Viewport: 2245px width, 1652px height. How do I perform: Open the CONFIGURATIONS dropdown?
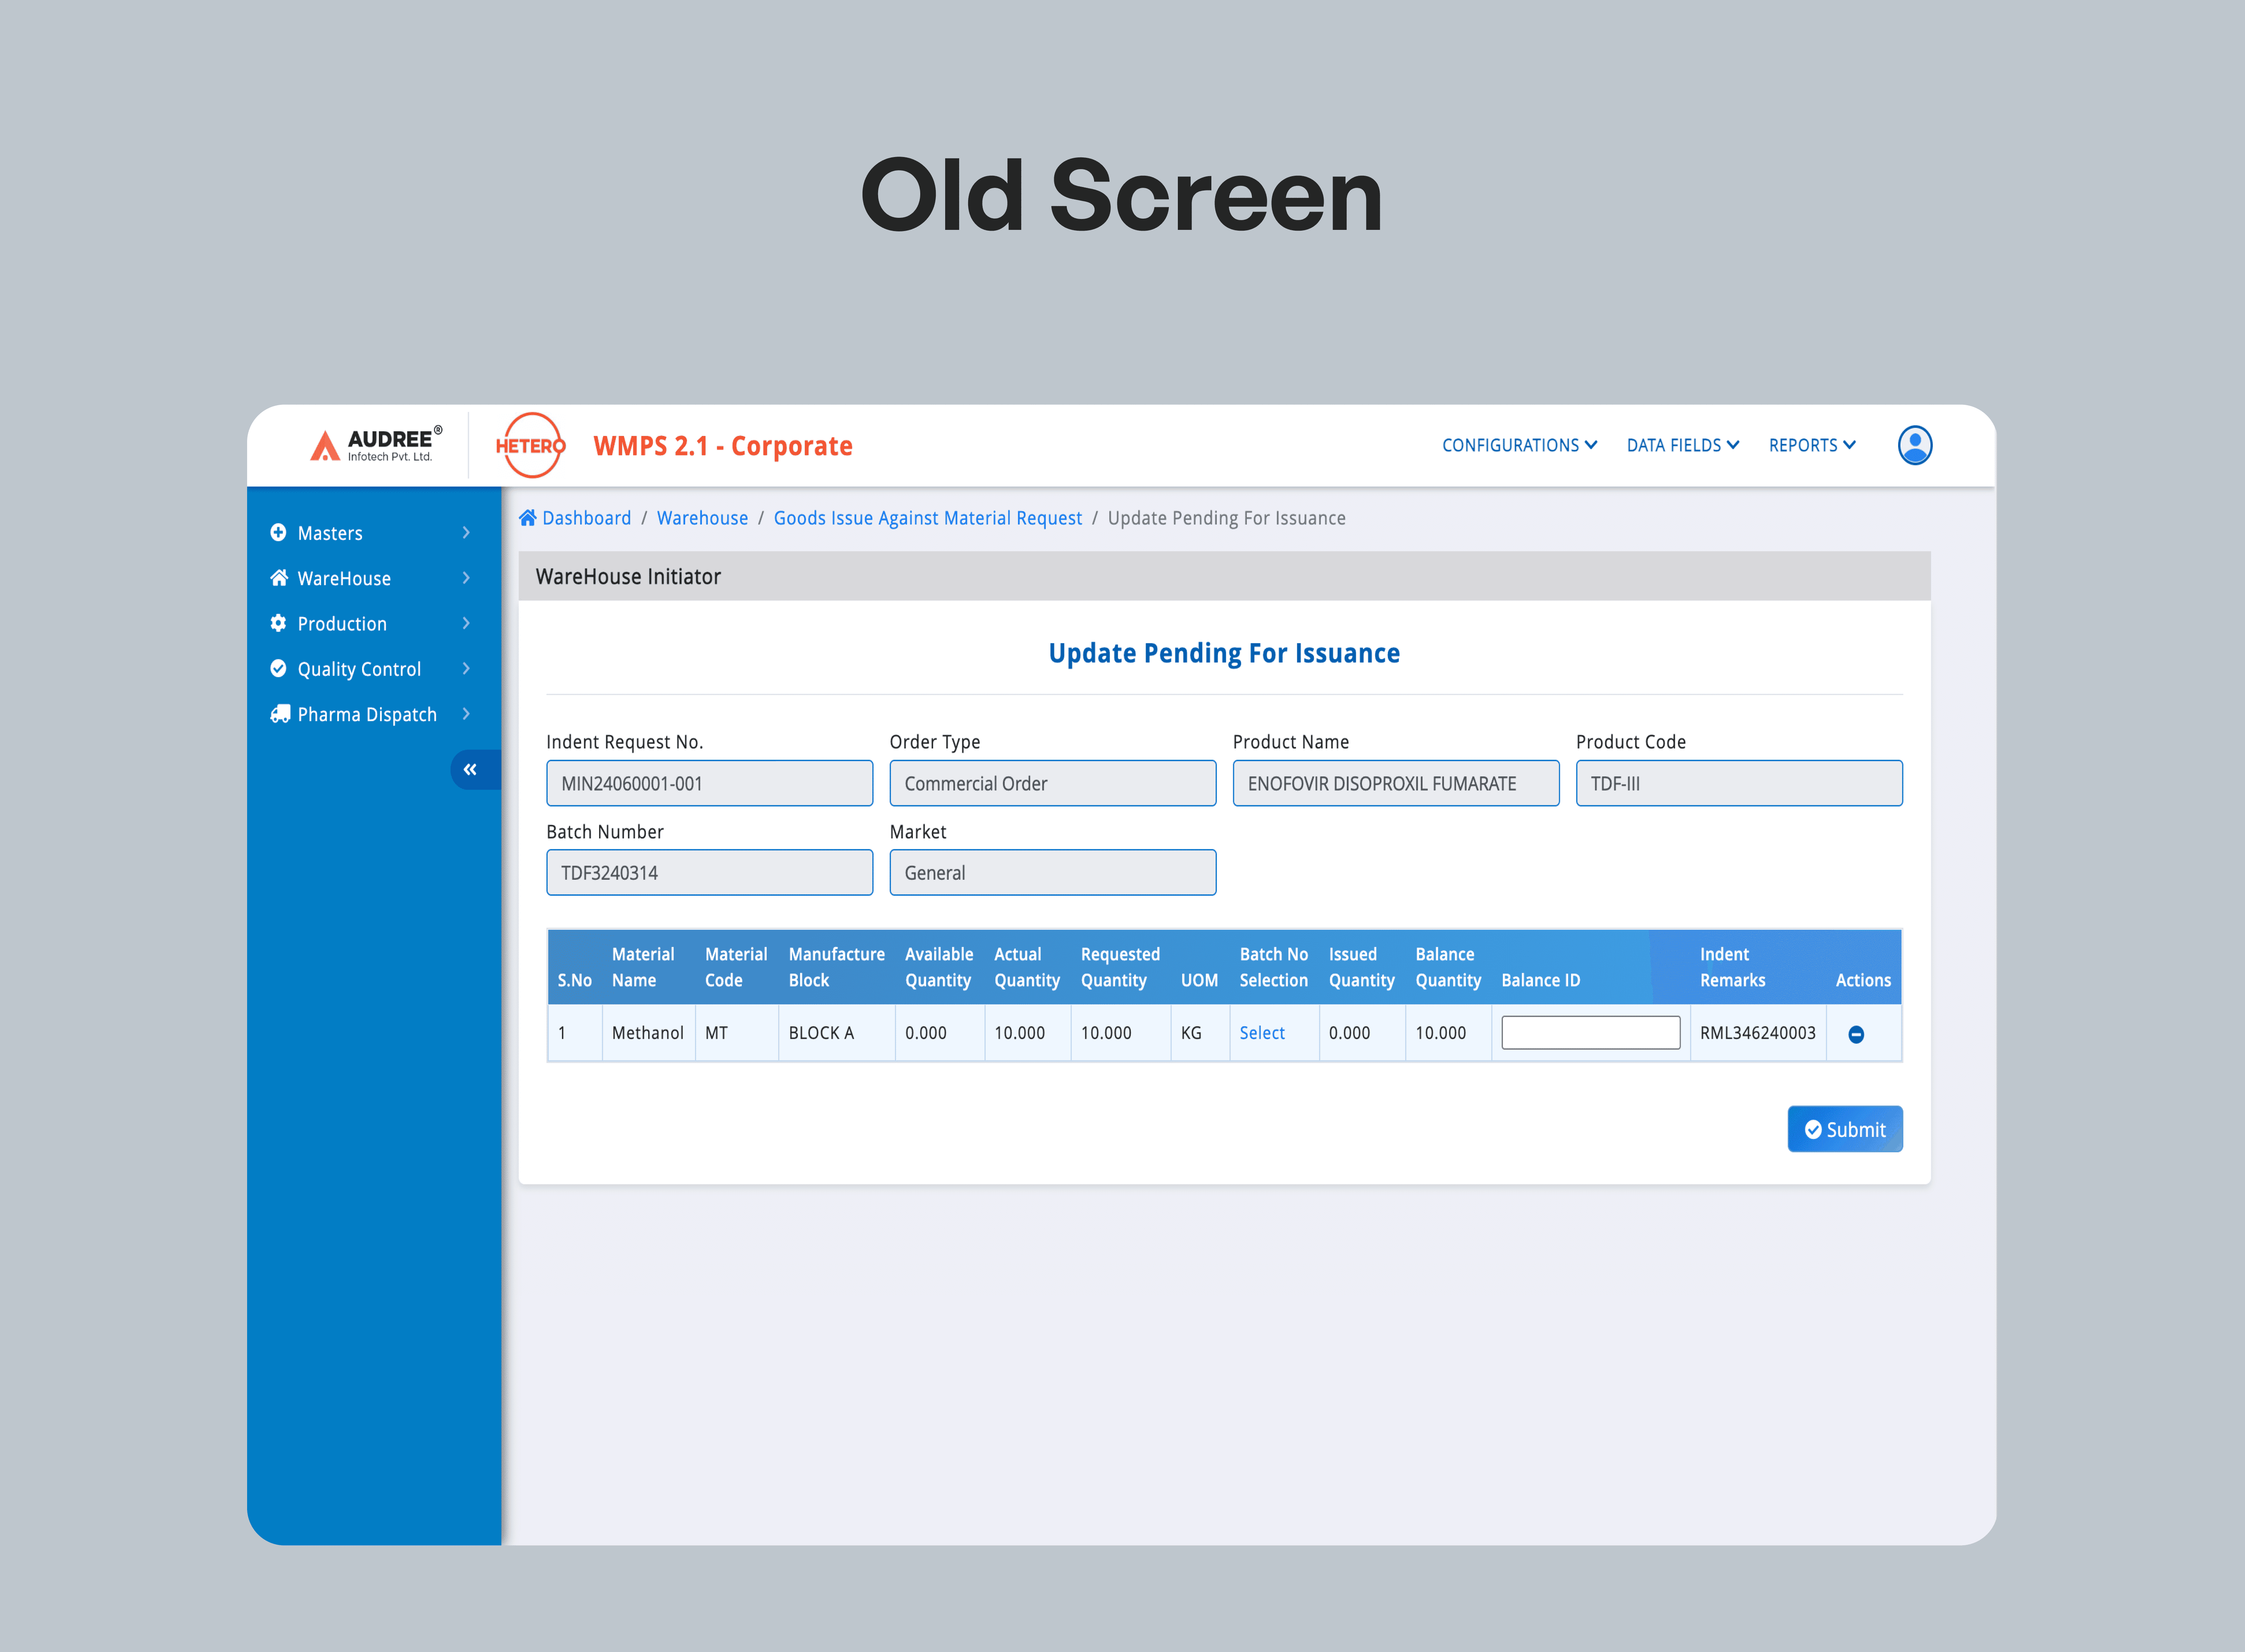[x=1518, y=445]
